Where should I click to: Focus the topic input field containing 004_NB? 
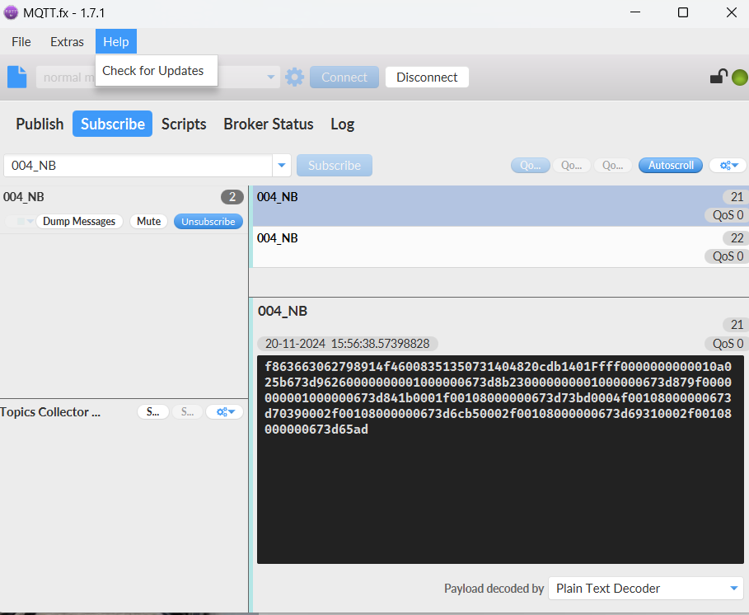pos(138,166)
